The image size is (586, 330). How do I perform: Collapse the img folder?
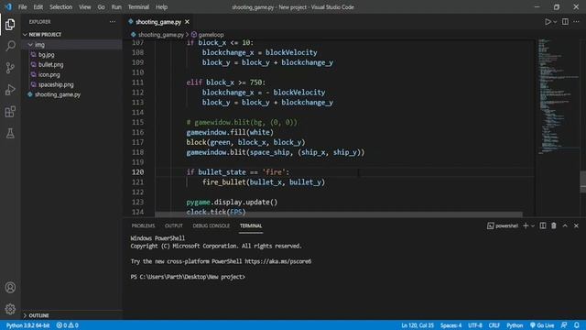coord(71,45)
